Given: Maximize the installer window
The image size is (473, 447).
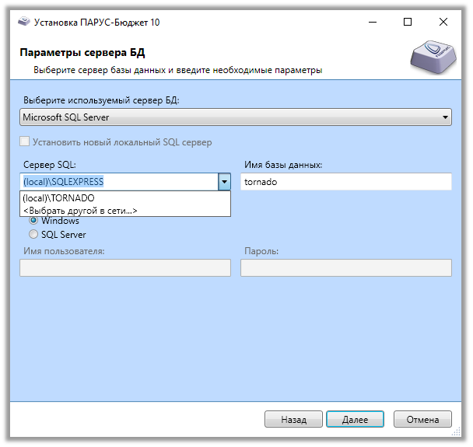Looking at the screenshot, I should coord(408,23).
